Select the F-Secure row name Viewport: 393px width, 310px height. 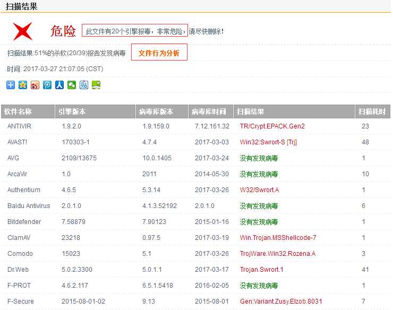click(21, 302)
